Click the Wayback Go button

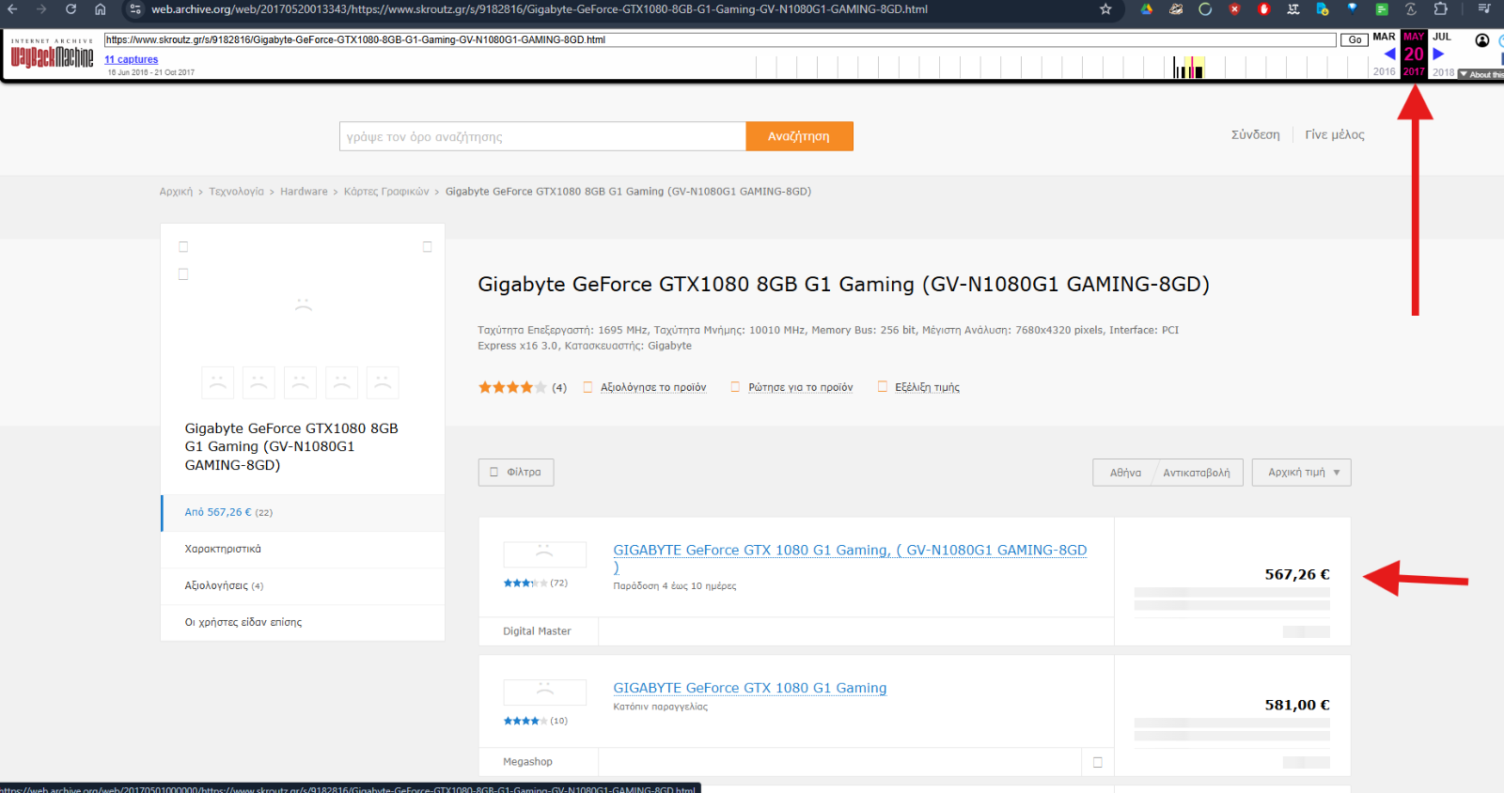click(x=1355, y=39)
